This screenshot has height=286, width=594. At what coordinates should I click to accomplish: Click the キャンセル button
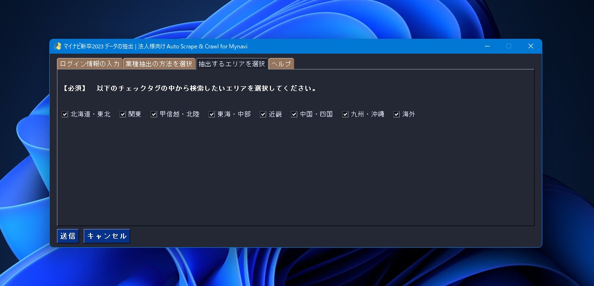pyautogui.click(x=107, y=236)
